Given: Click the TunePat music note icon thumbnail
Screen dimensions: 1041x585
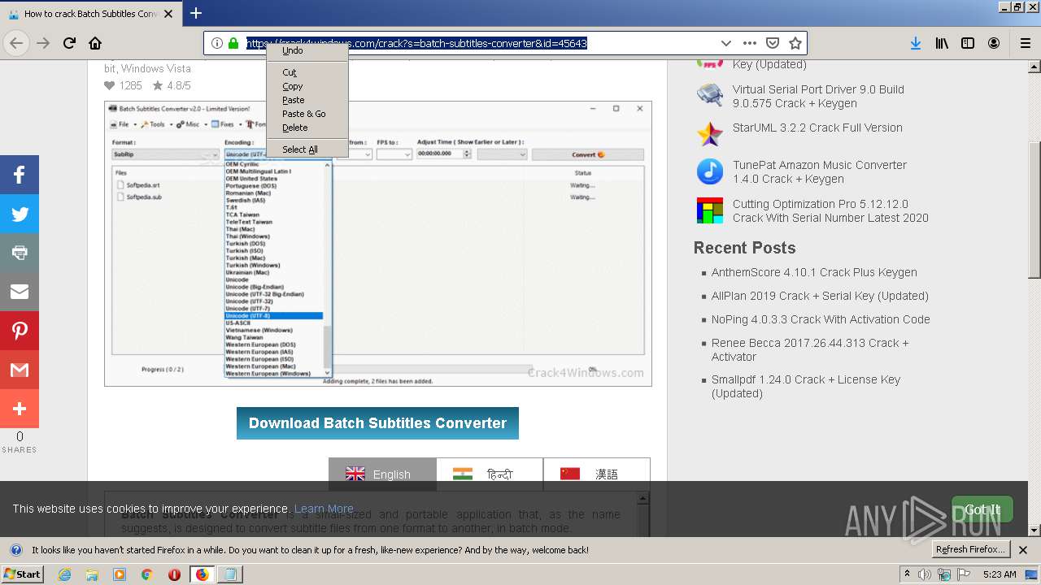Looking at the screenshot, I should pyautogui.click(x=710, y=171).
